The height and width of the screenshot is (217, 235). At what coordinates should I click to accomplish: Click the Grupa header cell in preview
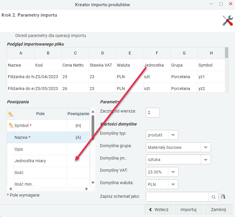point(184,65)
